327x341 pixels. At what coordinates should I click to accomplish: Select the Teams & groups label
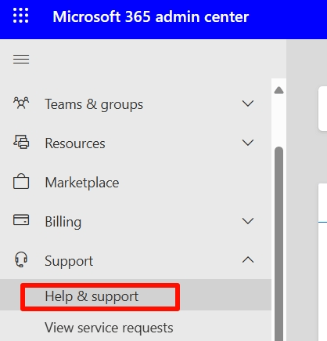tap(94, 104)
